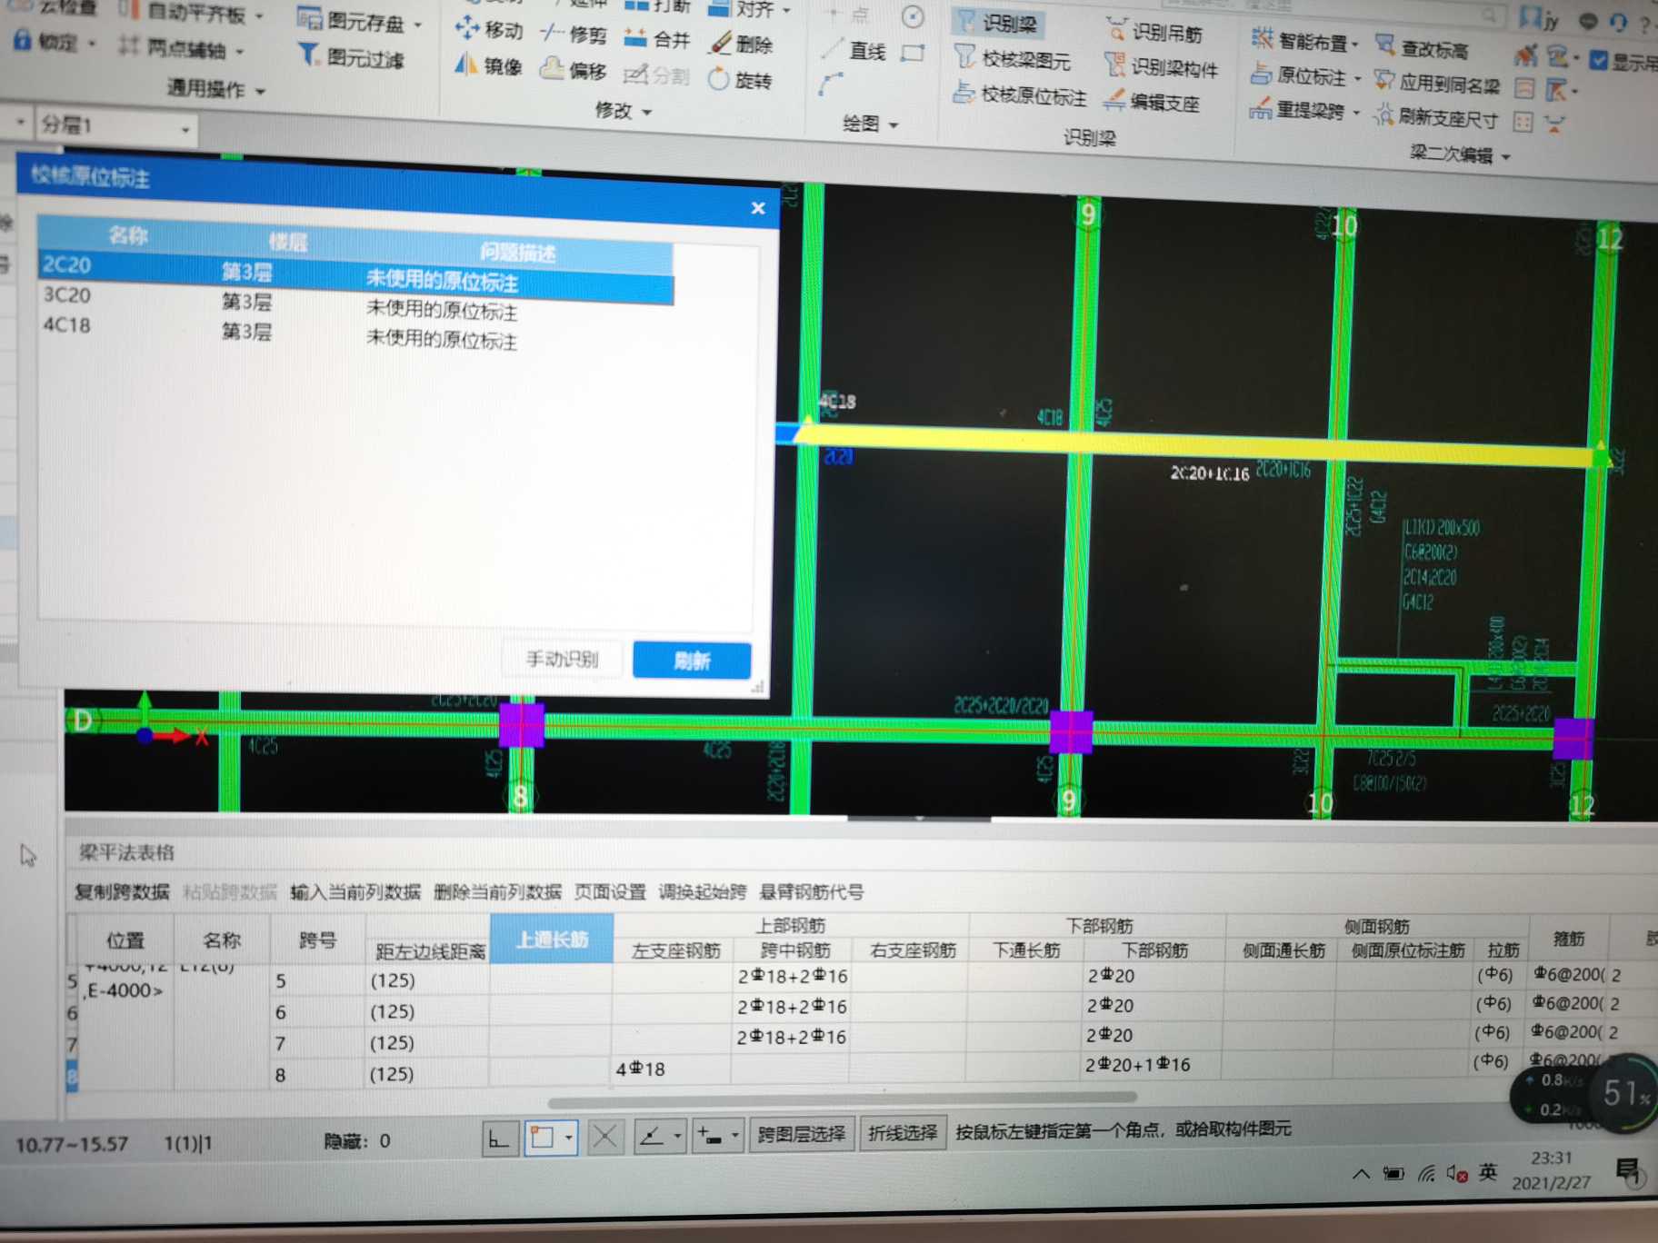Toggle the orthogonal mode icon in status bar
The height and width of the screenshot is (1243, 1658).
coord(499,1138)
